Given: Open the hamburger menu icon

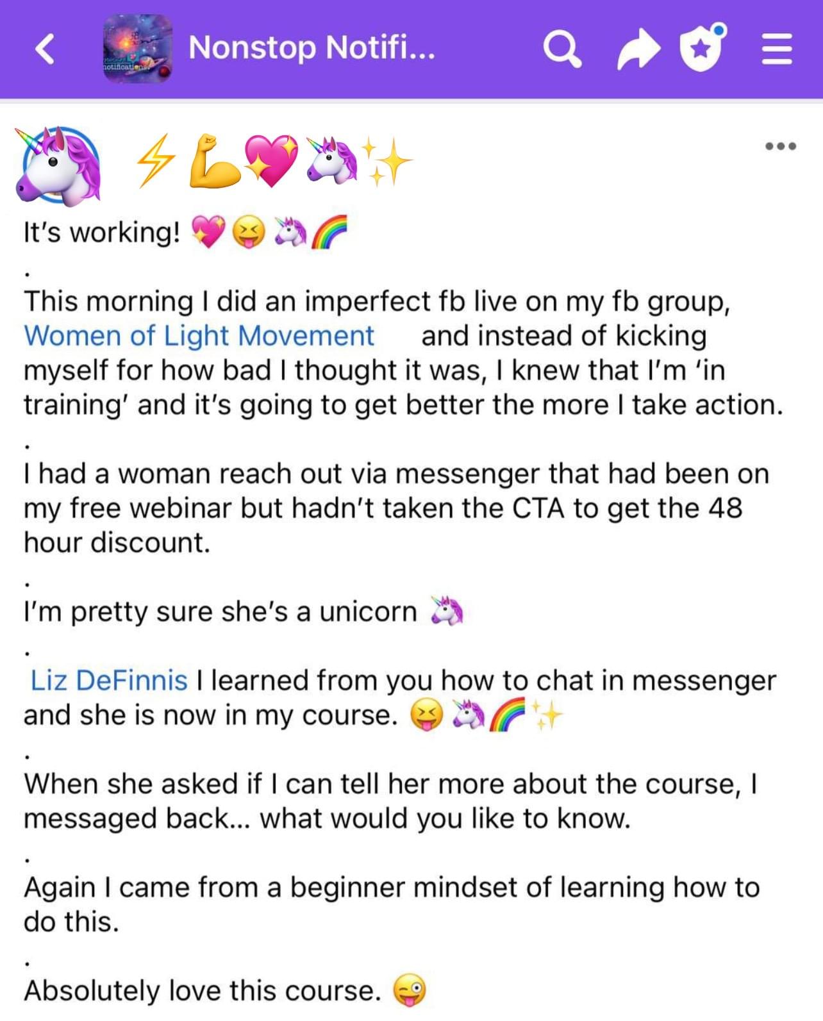Looking at the screenshot, I should tap(777, 49).
